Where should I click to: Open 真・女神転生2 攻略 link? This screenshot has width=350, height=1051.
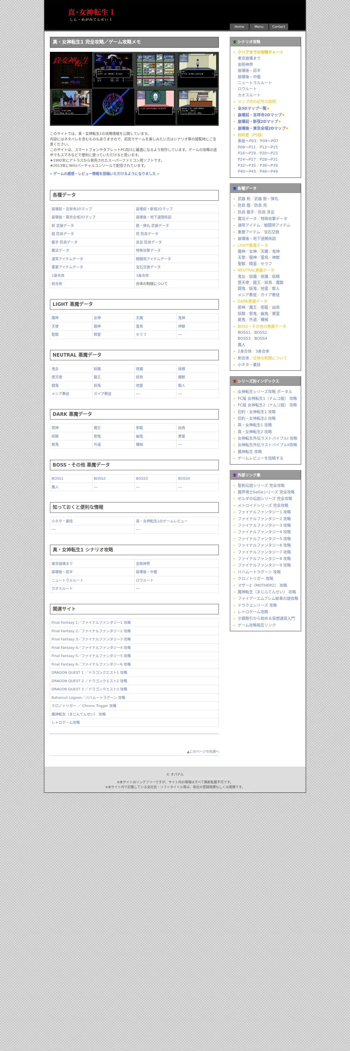(x=255, y=432)
